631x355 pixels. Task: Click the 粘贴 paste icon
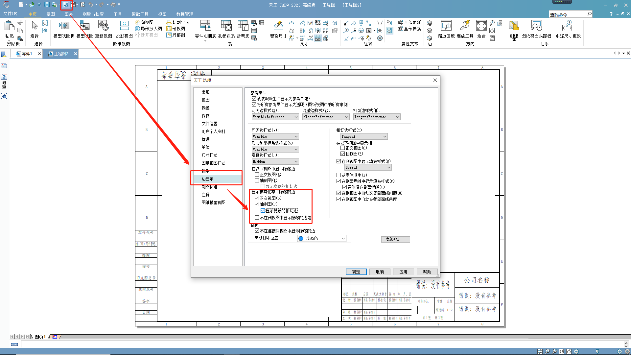pyautogui.click(x=10, y=29)
